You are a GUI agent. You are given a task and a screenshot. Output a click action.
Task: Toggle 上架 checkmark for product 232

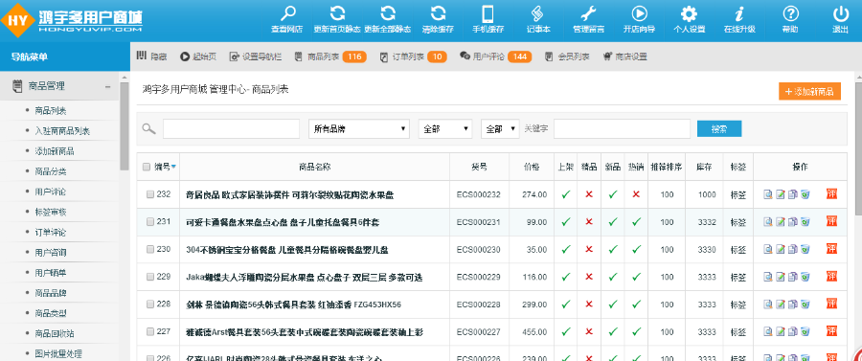566,194
